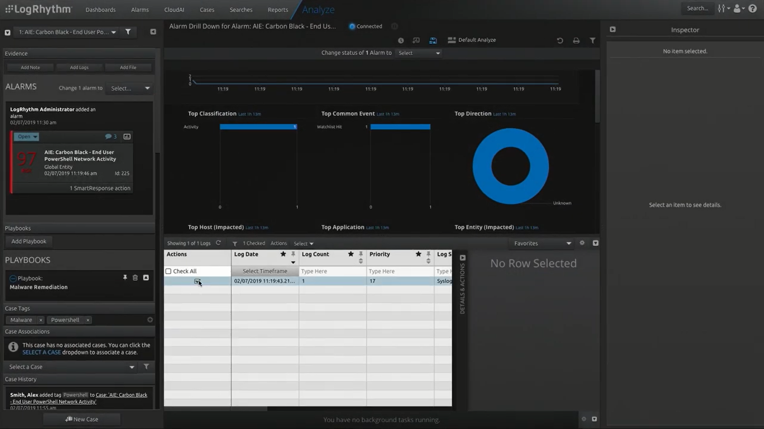Open the case link in Case History
The image size is (764, 429).
pyautogui.click(x=79, y=398)
